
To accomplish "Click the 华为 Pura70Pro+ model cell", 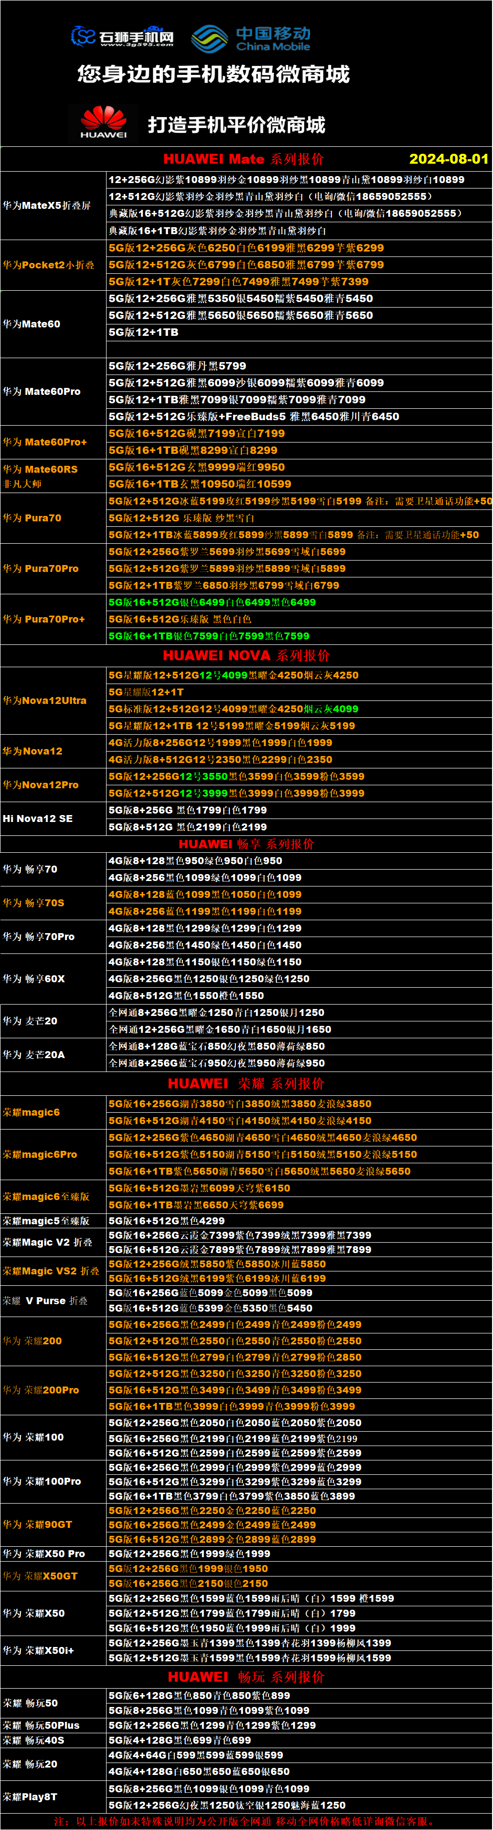I will tap(53, 619).
